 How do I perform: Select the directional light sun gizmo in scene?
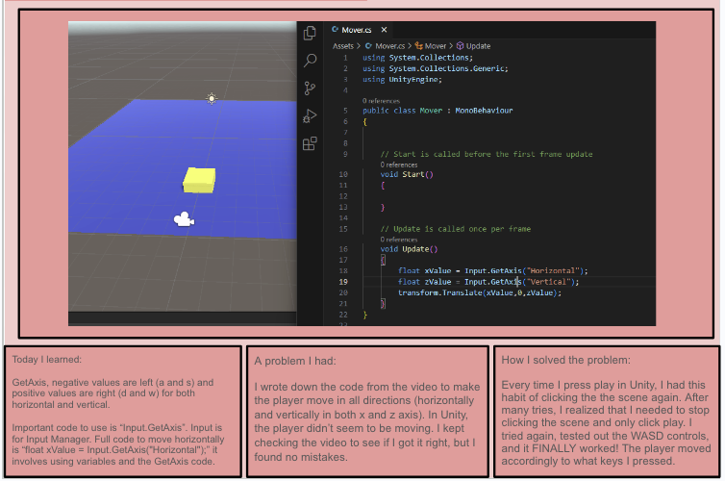(x=212, y=98)
